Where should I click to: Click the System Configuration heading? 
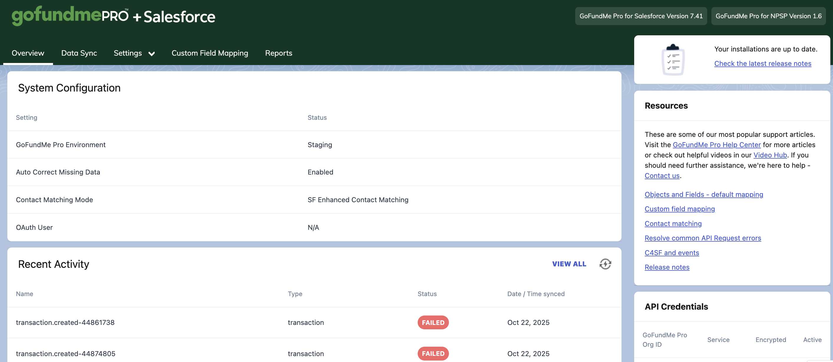pyautogui.click(x=69, y=88)
